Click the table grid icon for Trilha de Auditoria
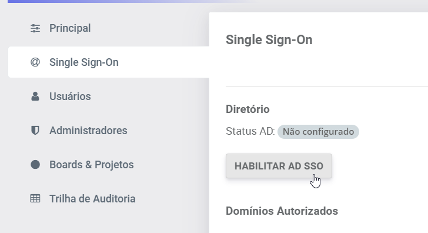Viewport: 428px width, 233px height. click(x=35, y=199)
